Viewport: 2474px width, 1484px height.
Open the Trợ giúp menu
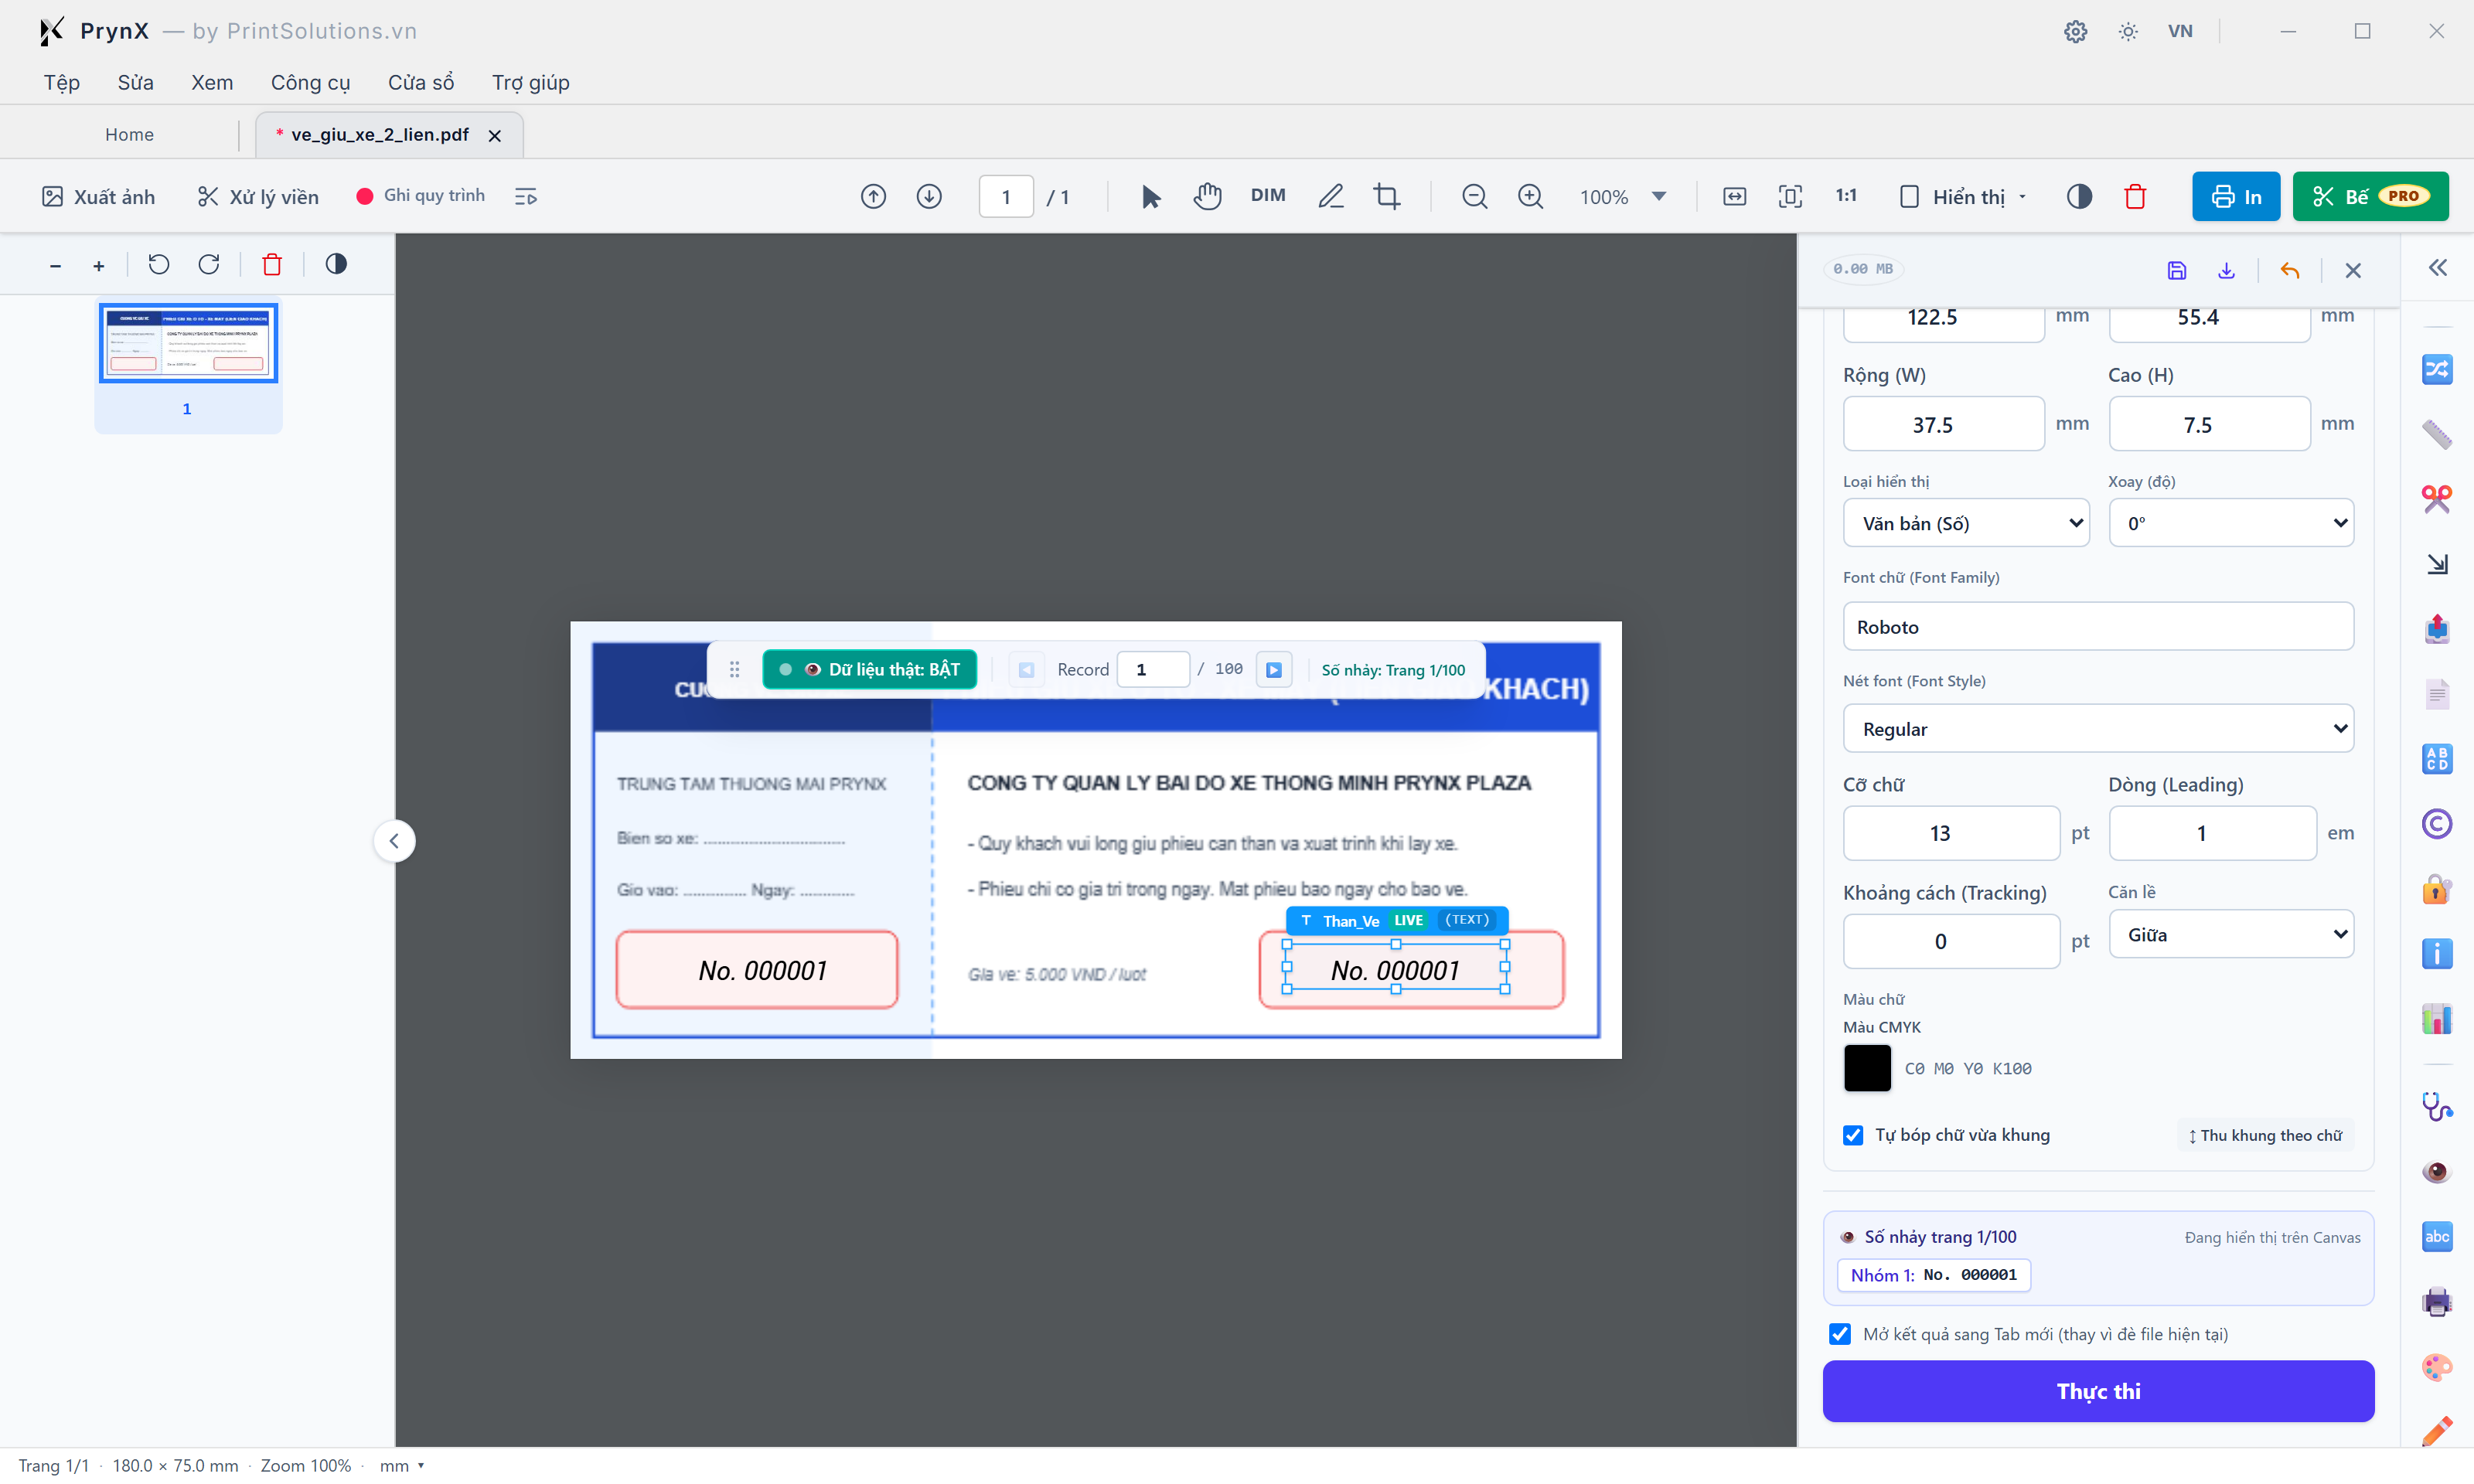point(530,82)
